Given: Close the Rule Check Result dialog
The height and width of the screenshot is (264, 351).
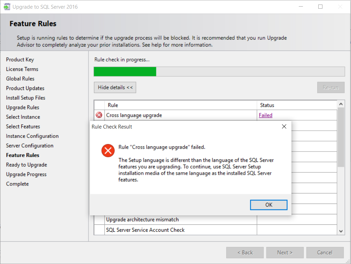Looking at the screenshot, I should (284, 127).
